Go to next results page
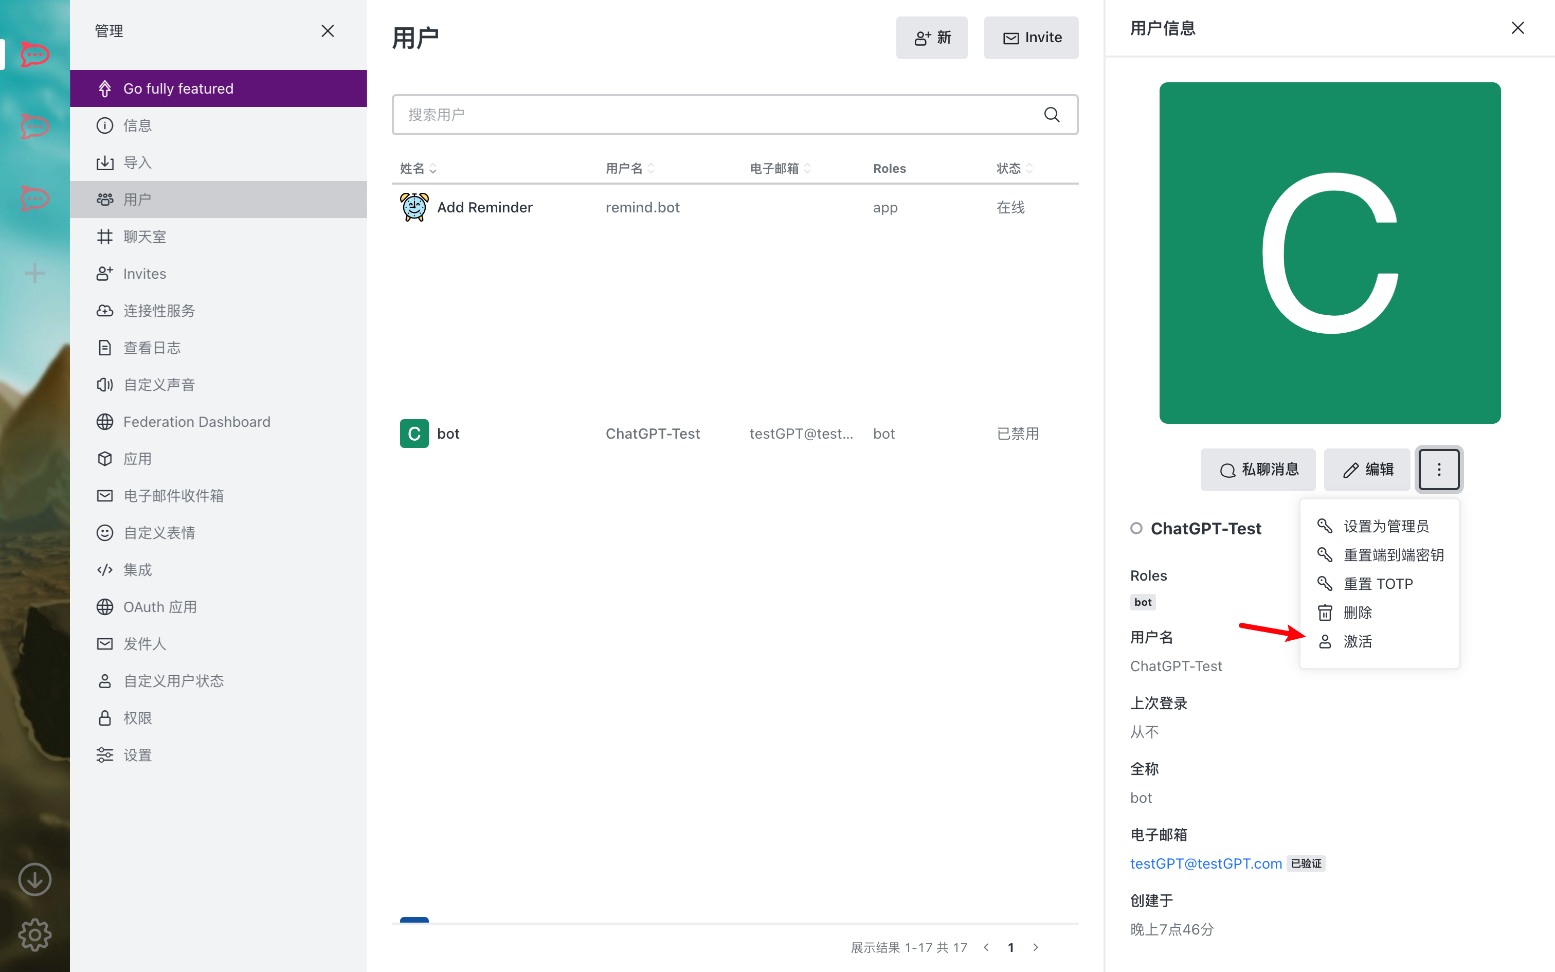1555x972 pixels. [x=1035, y=947]
